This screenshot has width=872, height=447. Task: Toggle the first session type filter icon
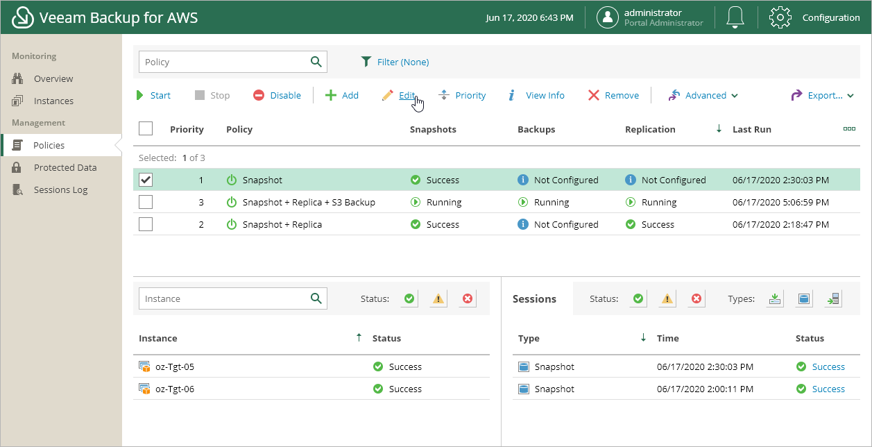775,298
